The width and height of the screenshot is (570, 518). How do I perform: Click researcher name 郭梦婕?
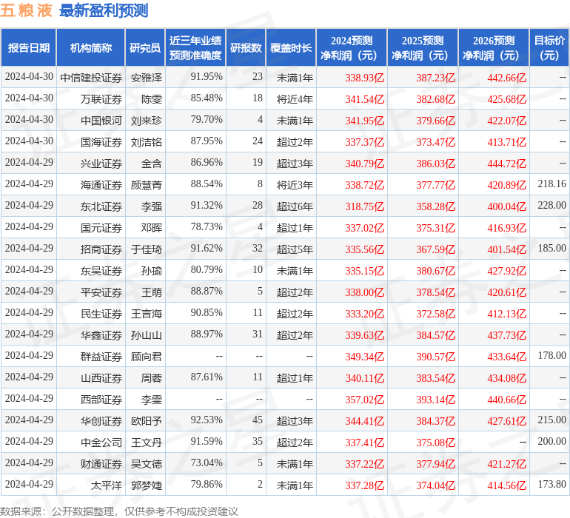pyautogui.click(x=146, y=485)
